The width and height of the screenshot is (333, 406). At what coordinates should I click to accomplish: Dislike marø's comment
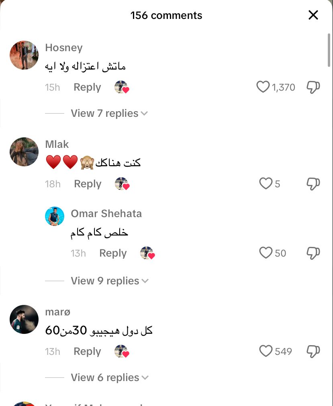point(313,351)
